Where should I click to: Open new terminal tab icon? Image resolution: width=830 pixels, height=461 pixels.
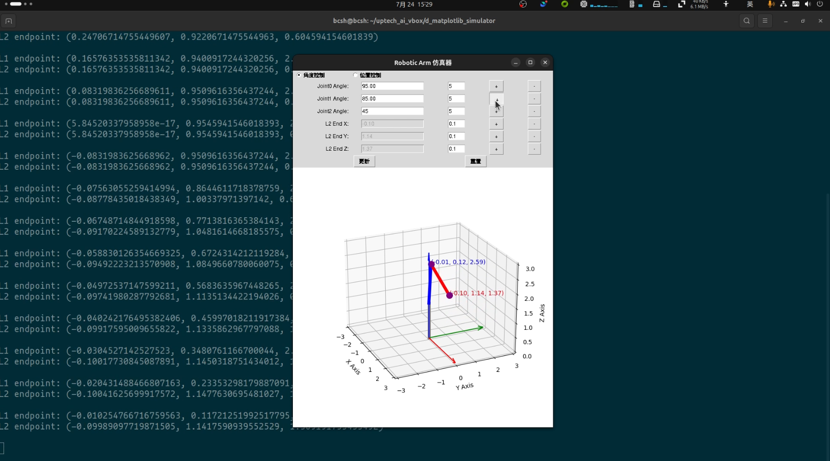pyautogui.click(x=9, y=21)
